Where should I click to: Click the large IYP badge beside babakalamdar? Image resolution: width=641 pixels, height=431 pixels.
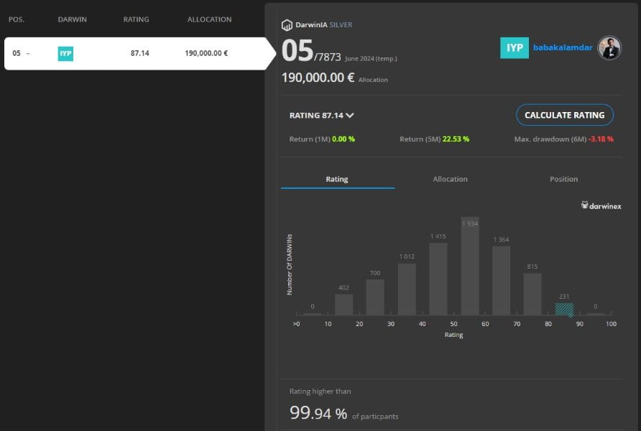pyautogui.click(x=515, y=48)
